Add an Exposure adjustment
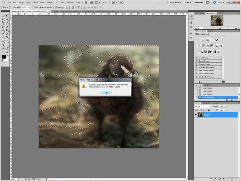This screenshot has height=181, width=241. [x=217, y=40]
